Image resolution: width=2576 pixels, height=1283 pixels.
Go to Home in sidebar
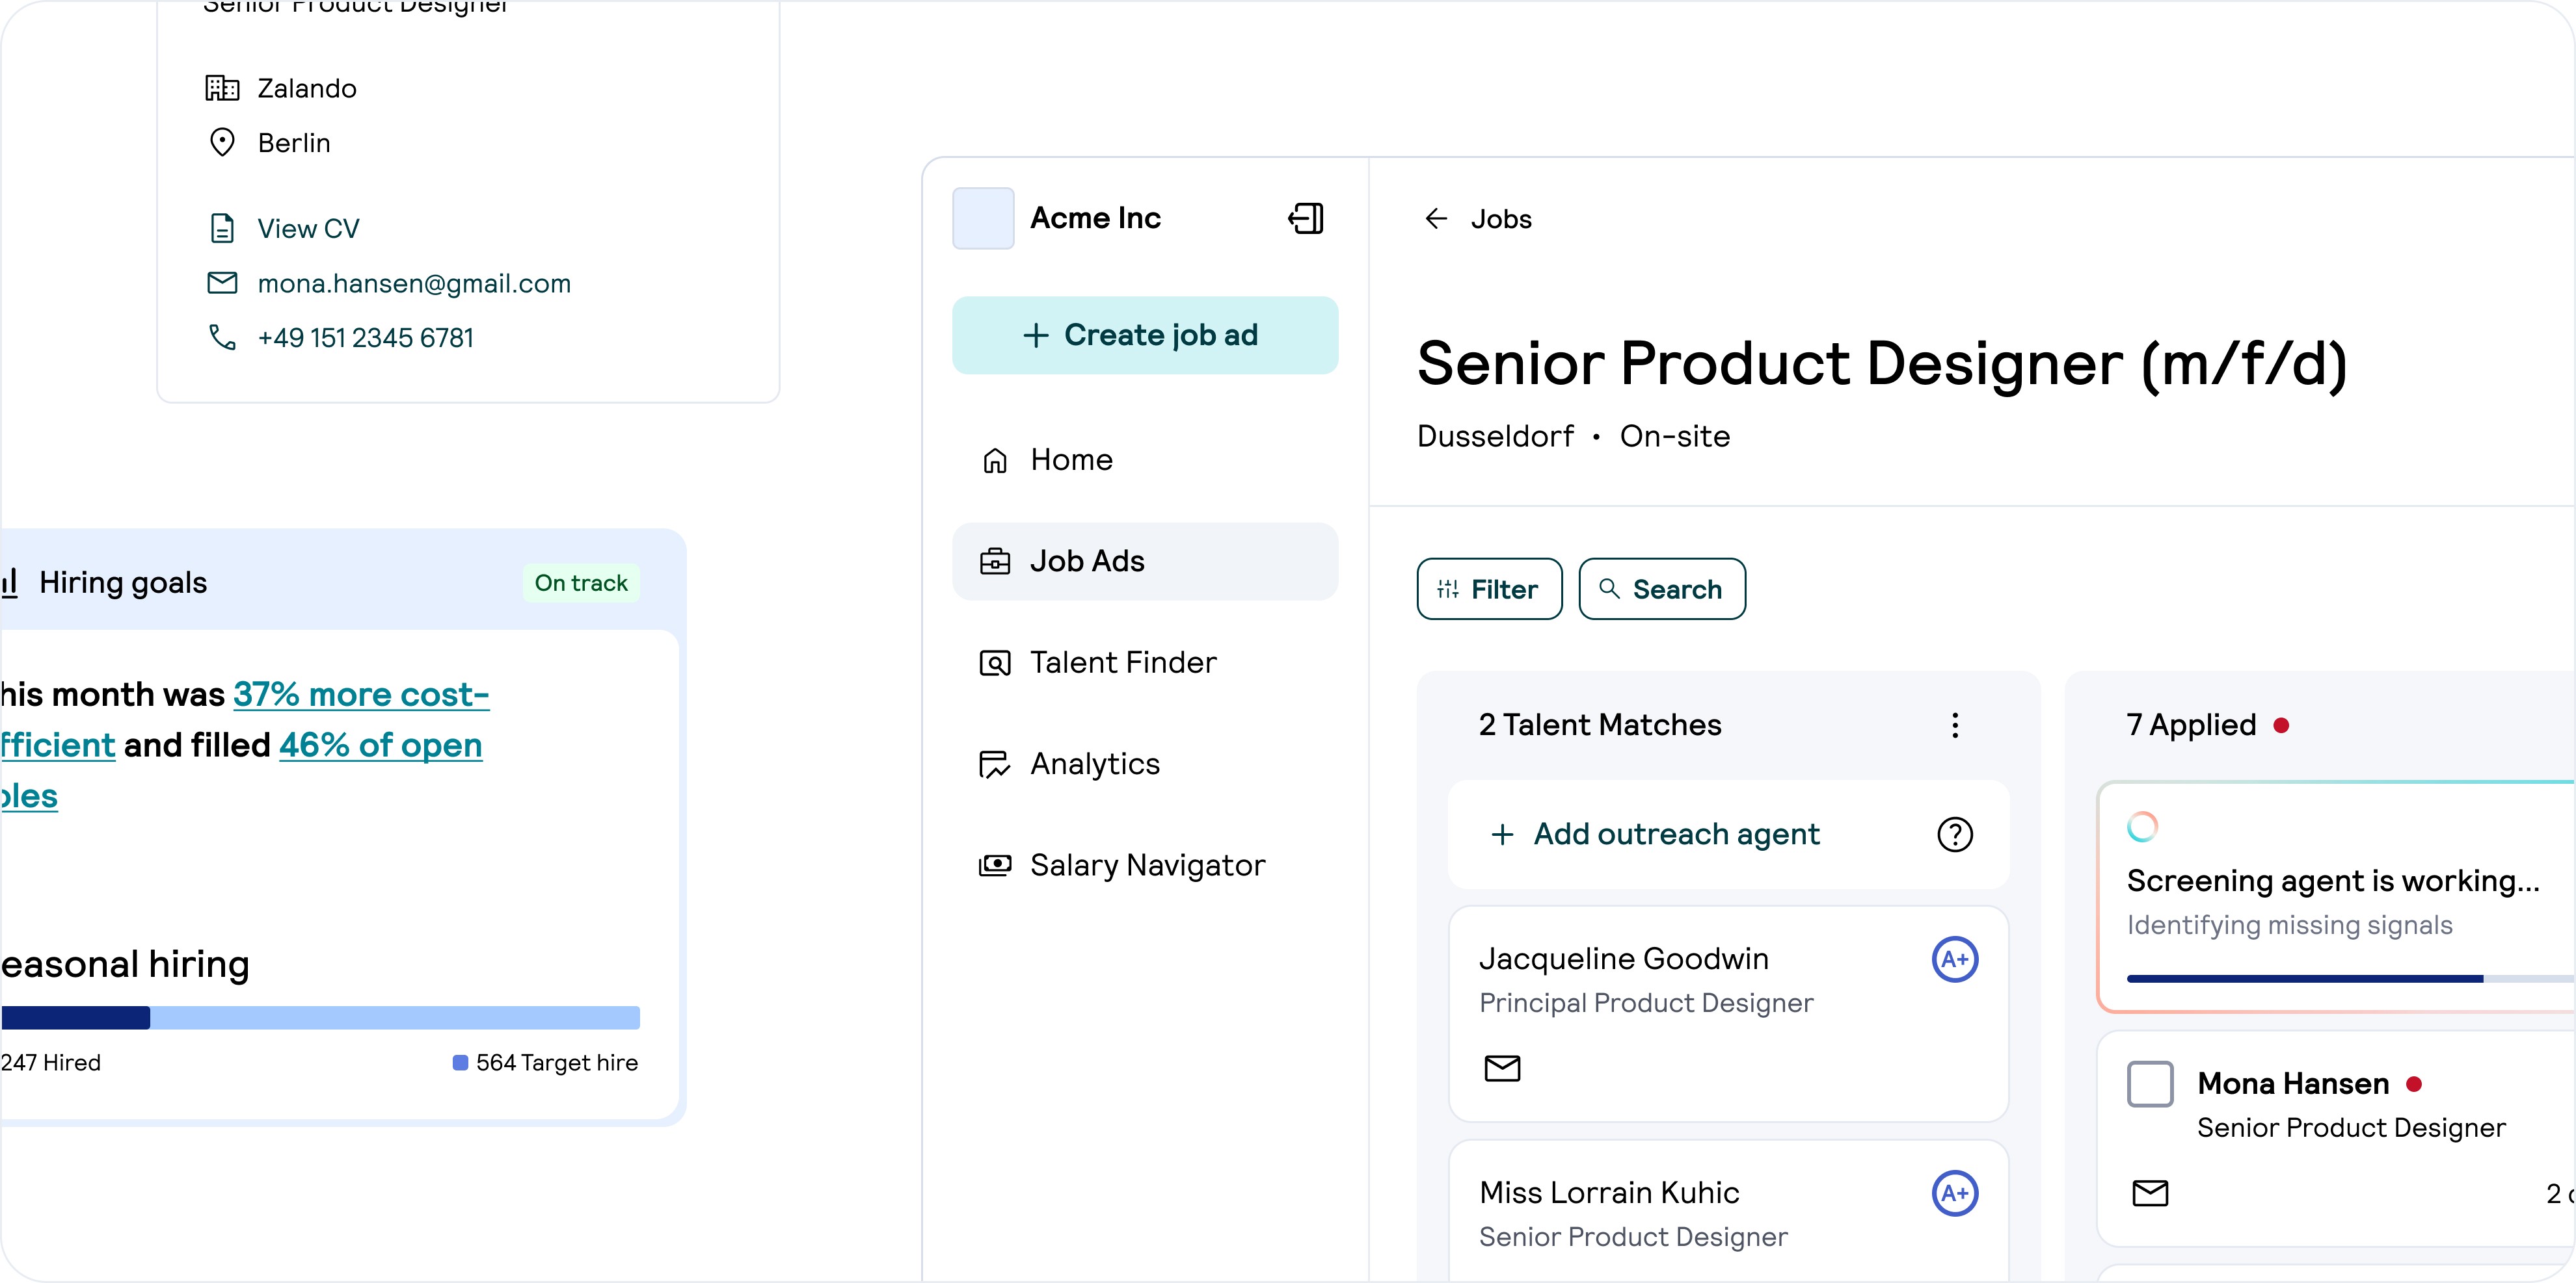1071,460
